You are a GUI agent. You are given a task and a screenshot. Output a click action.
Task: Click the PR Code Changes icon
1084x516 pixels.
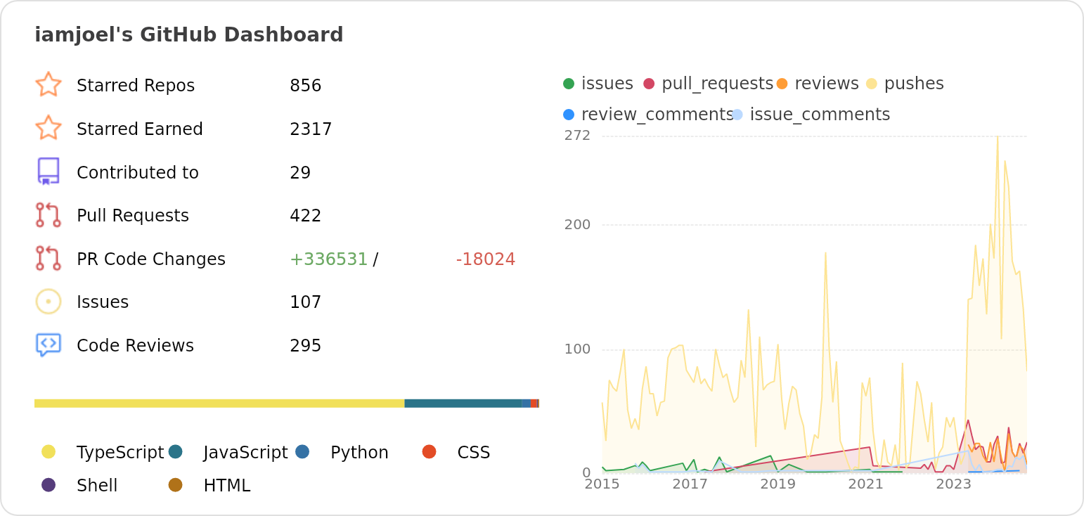click(x=49, y=258)
